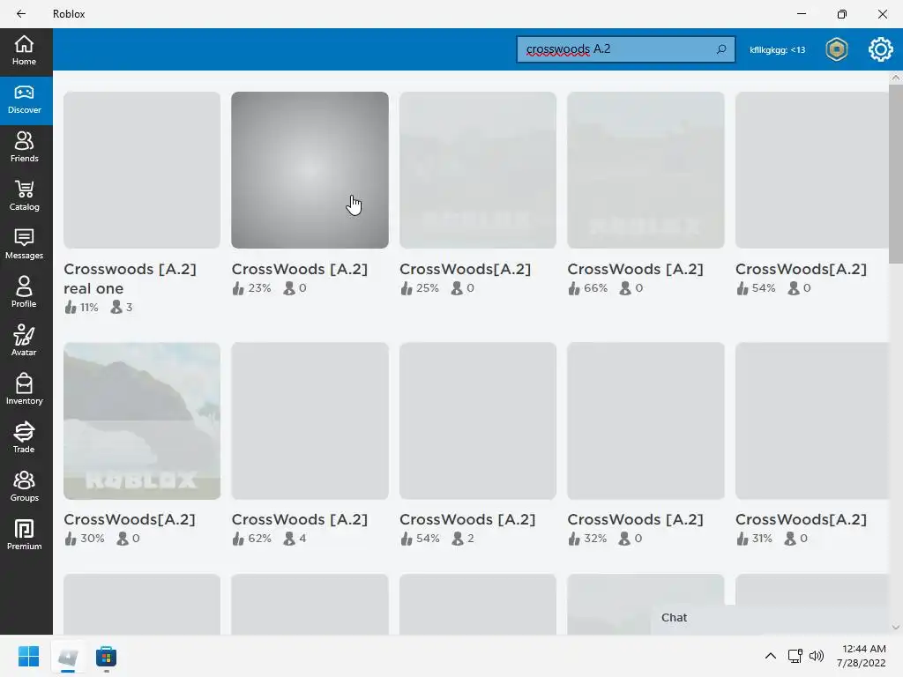
Task: Show hidden system tray icons
Action: pos(771,656)
